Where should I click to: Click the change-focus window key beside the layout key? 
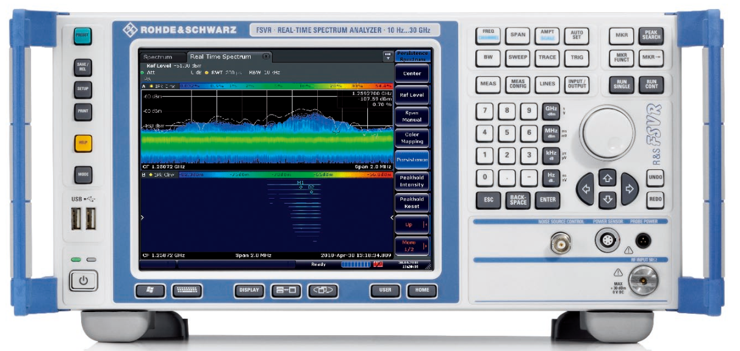coord(323,290)
